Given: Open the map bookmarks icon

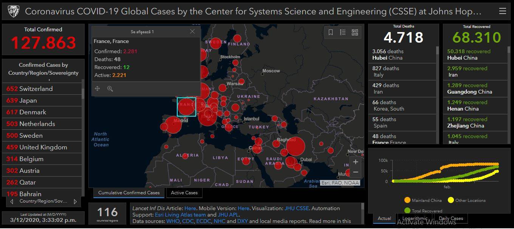Looking at the screenshot, I should pyautogui.click(x=331, y=32).
